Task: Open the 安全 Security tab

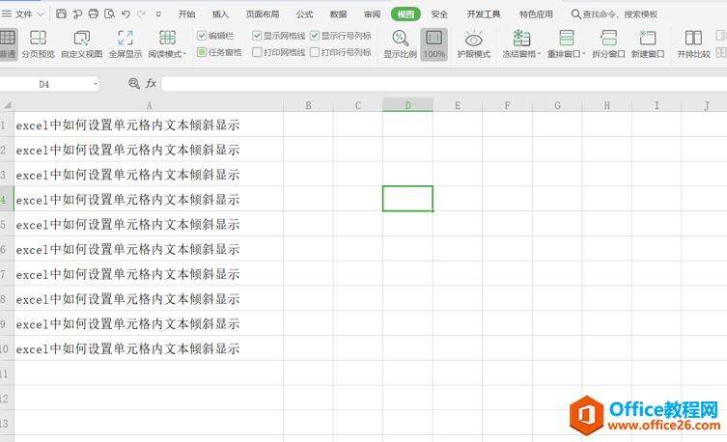Action: [439, 14]
